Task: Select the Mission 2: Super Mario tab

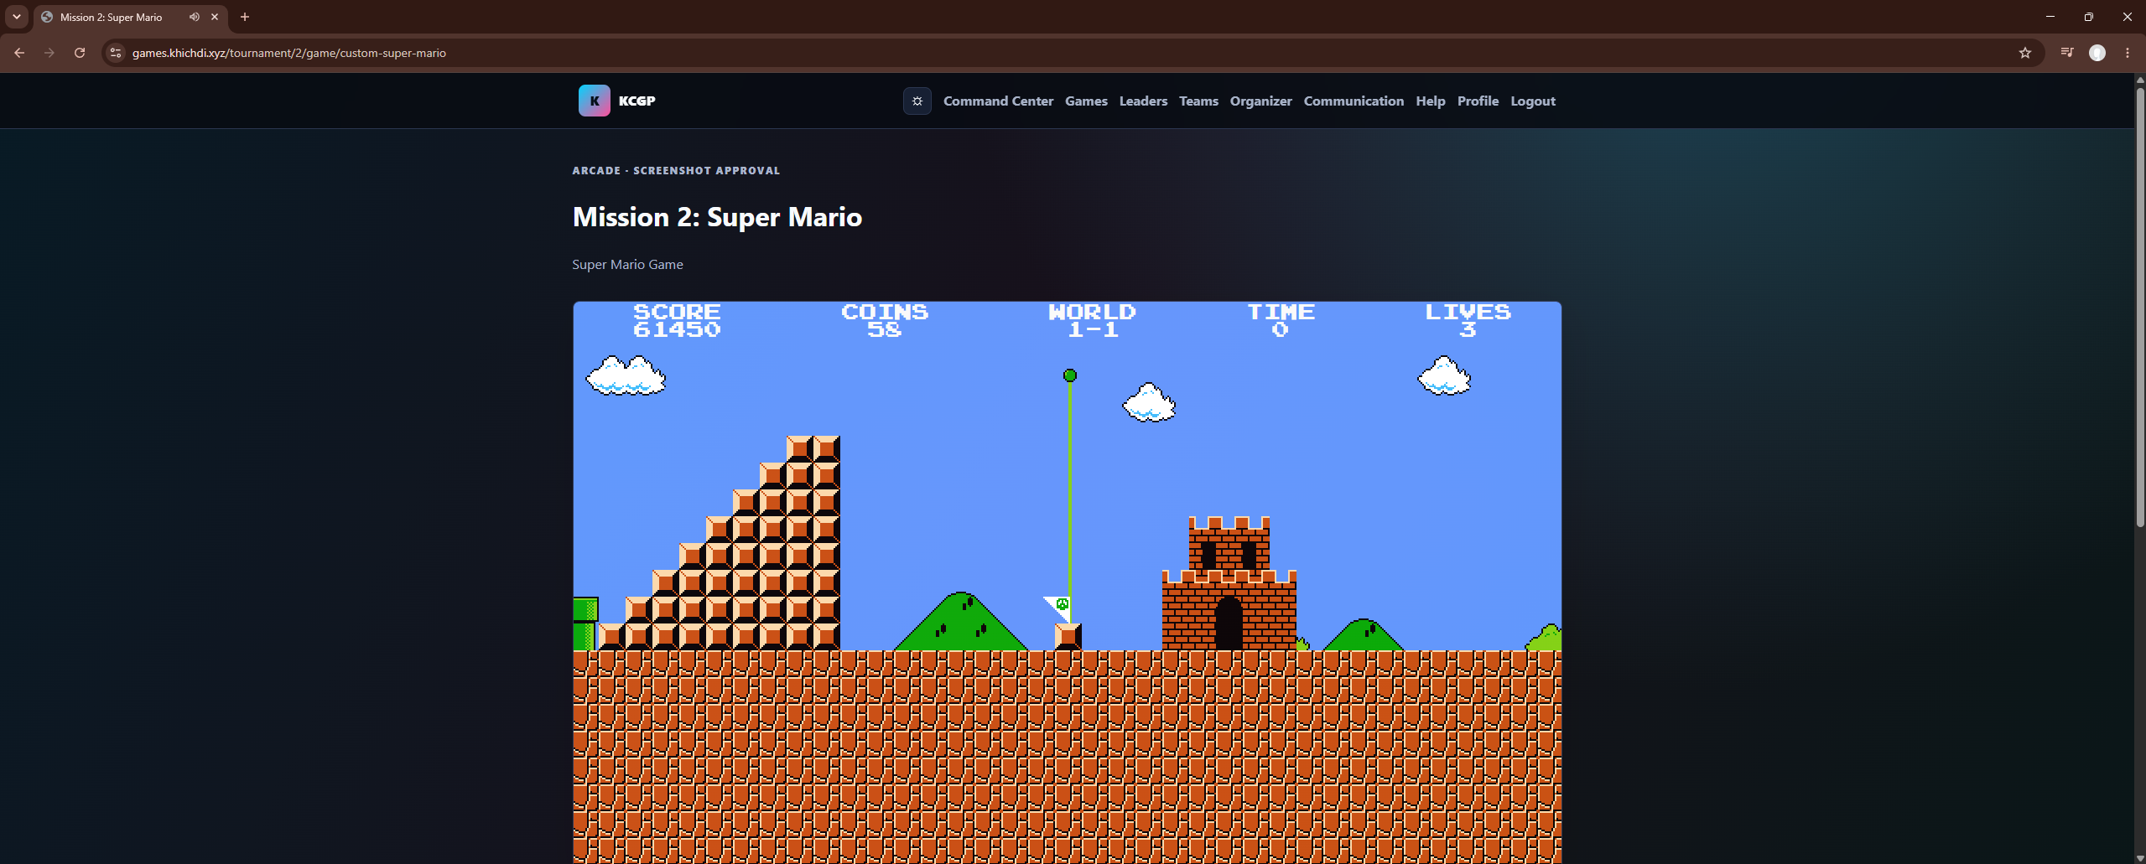Action: (x=130, y=17)
